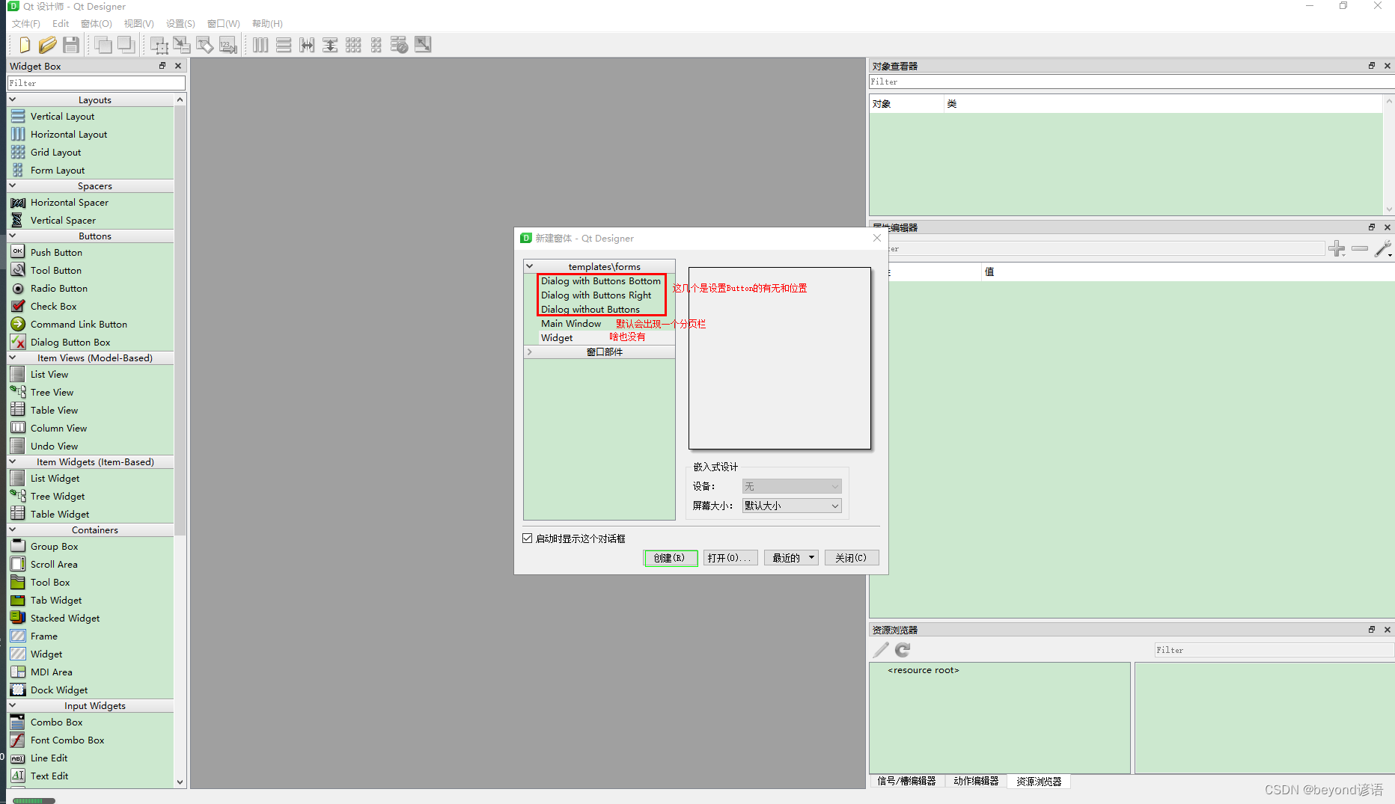Select Dialog without Buttons template
1395x804 pixels.
coord(590,310)
